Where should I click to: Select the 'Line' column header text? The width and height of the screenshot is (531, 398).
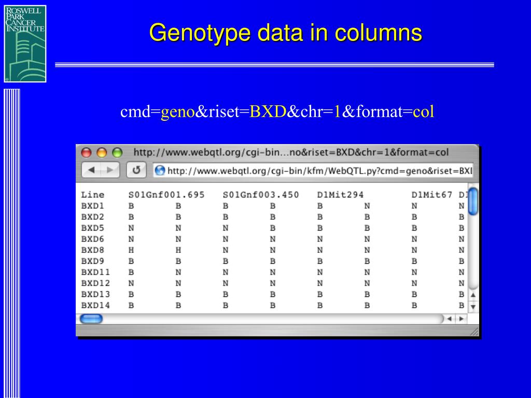92,195
